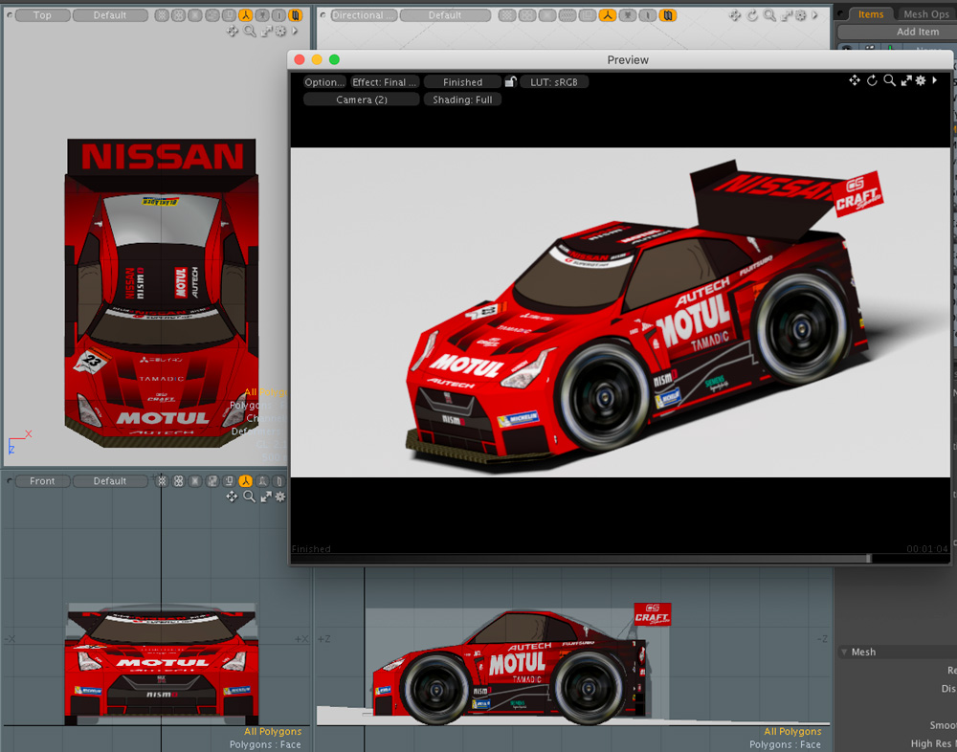Open the Top viewport gear settings

(x=280, y=31)
